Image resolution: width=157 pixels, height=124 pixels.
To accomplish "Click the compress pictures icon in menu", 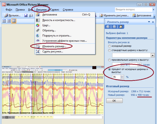I will click(x=38, y=51).
